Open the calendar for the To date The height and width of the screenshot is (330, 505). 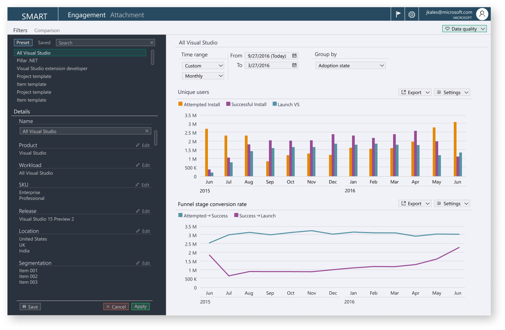click(294, 65)
